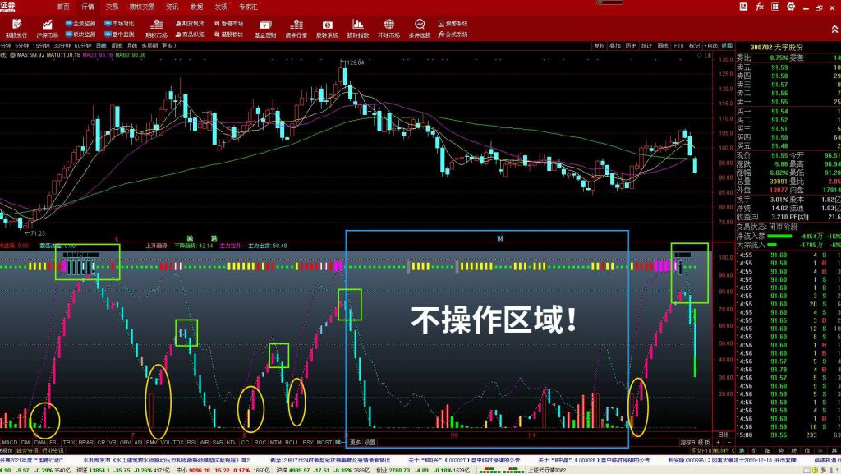Click the 预警系统 alert system button

[x=453, y=24]
